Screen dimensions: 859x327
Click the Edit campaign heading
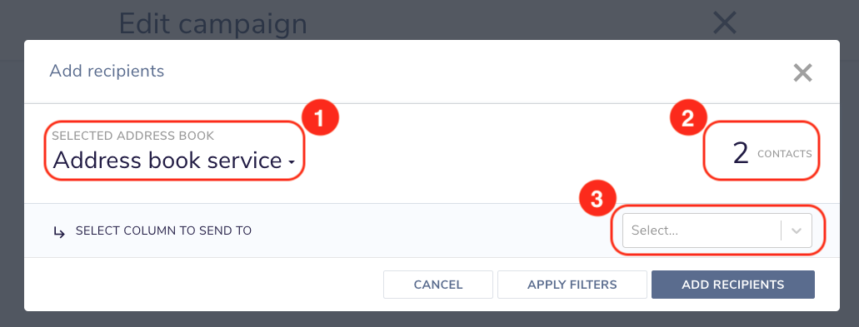click(x=212, y=23)
